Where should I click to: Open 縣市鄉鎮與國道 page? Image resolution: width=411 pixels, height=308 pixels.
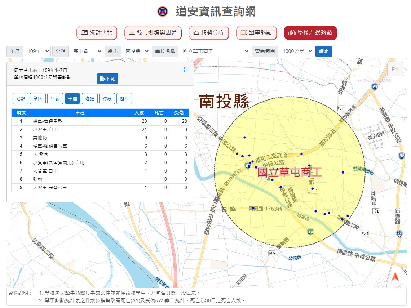153,33
